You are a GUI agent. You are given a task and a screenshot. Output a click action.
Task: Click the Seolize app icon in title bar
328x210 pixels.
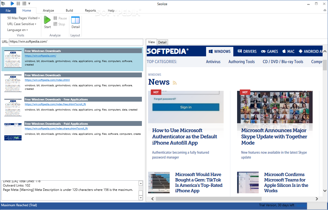[3, 4]
